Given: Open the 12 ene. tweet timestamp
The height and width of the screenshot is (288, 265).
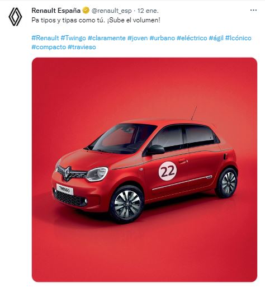Looking at the screenshot, I should (x=148, y=11).
